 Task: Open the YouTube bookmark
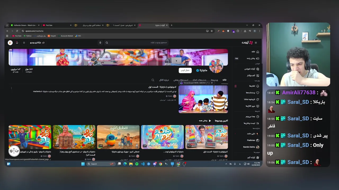point(17,36)
